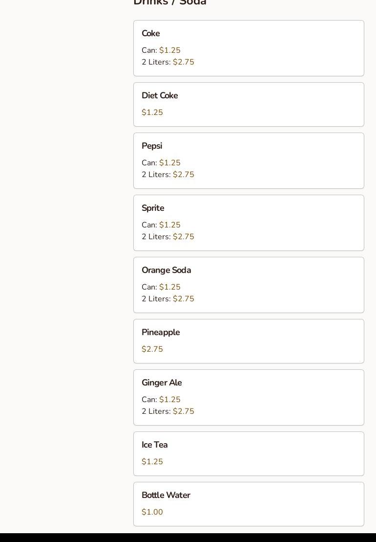Image resolution: width=376 pixels, height=542 pixels.
Task: Click the Bottle Water $1.00 price
Action: [x=152, y=512]
